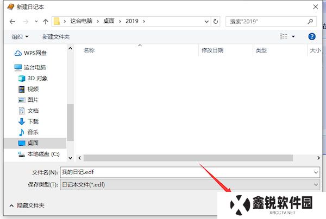Open 文档 folder in sidebar
This screenshot has height=219, width=326.
[28, 111]
